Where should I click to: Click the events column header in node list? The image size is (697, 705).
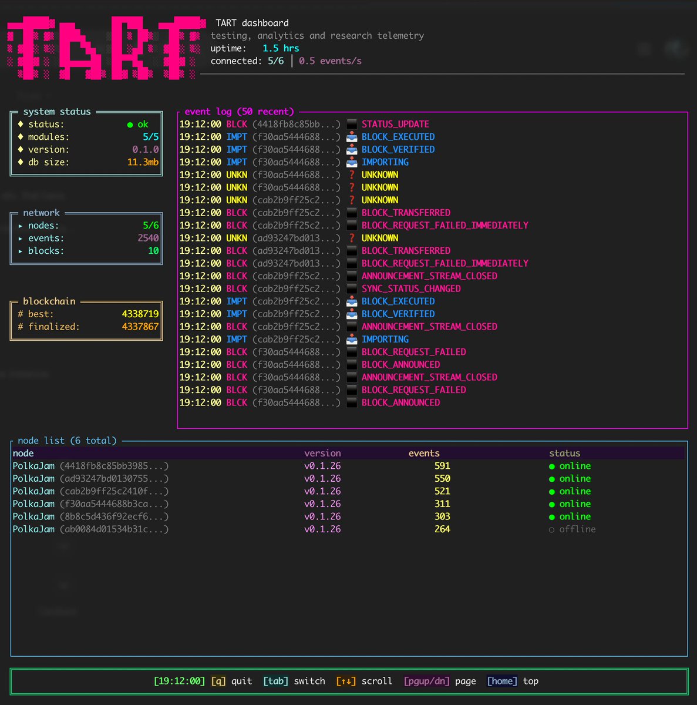tap(424, 454)
